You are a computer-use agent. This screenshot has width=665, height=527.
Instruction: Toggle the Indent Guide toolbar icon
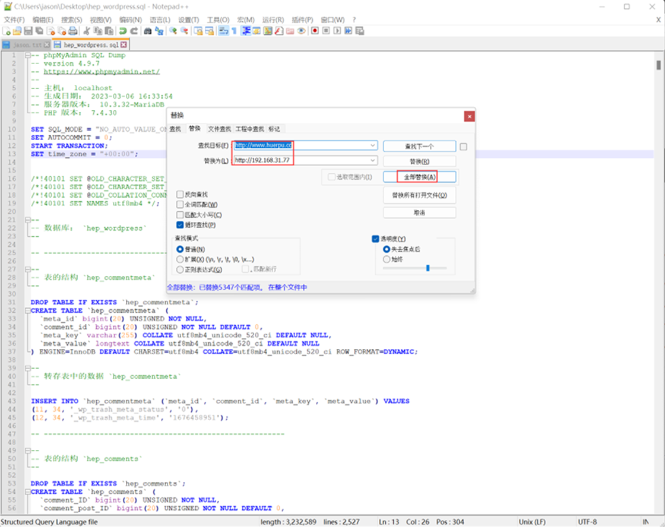tap(246, 31)
